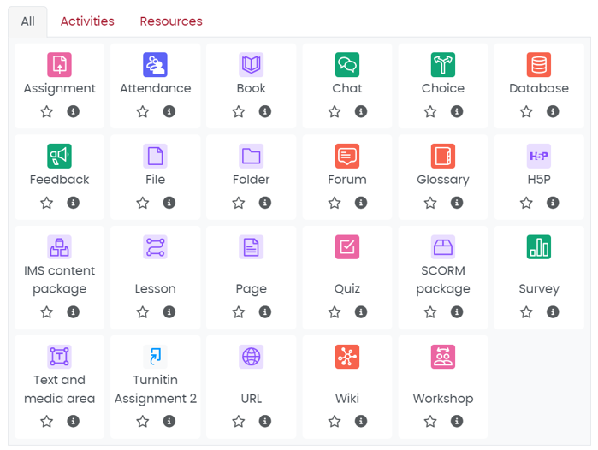Add the Glossary icon

442,156
